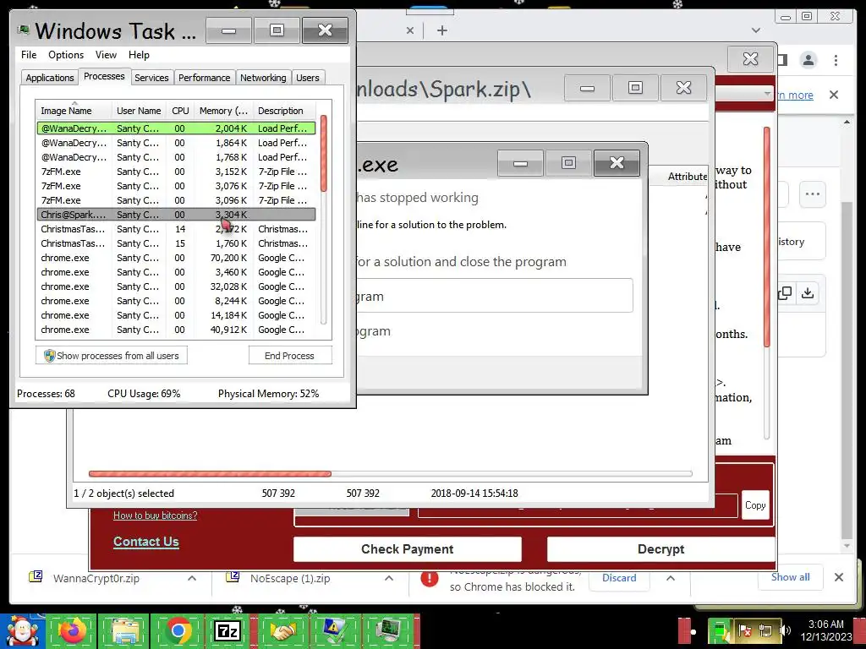The height and width of the screenshot is (649, 866).
Task: Click the GitHub download raw file icon
Action: click(808, 292)
